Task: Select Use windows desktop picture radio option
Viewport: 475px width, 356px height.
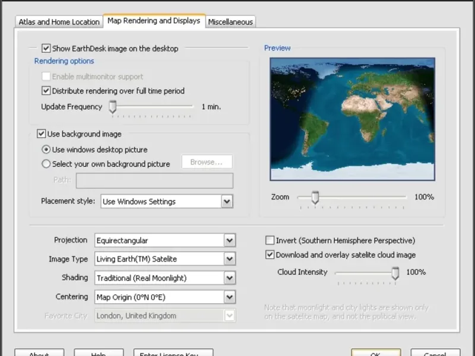Action: coord(46,150)
